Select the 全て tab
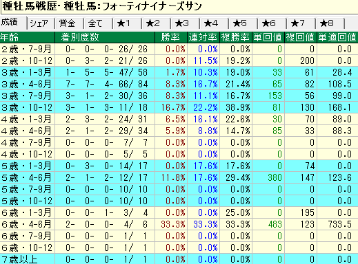 pos(98,23)
